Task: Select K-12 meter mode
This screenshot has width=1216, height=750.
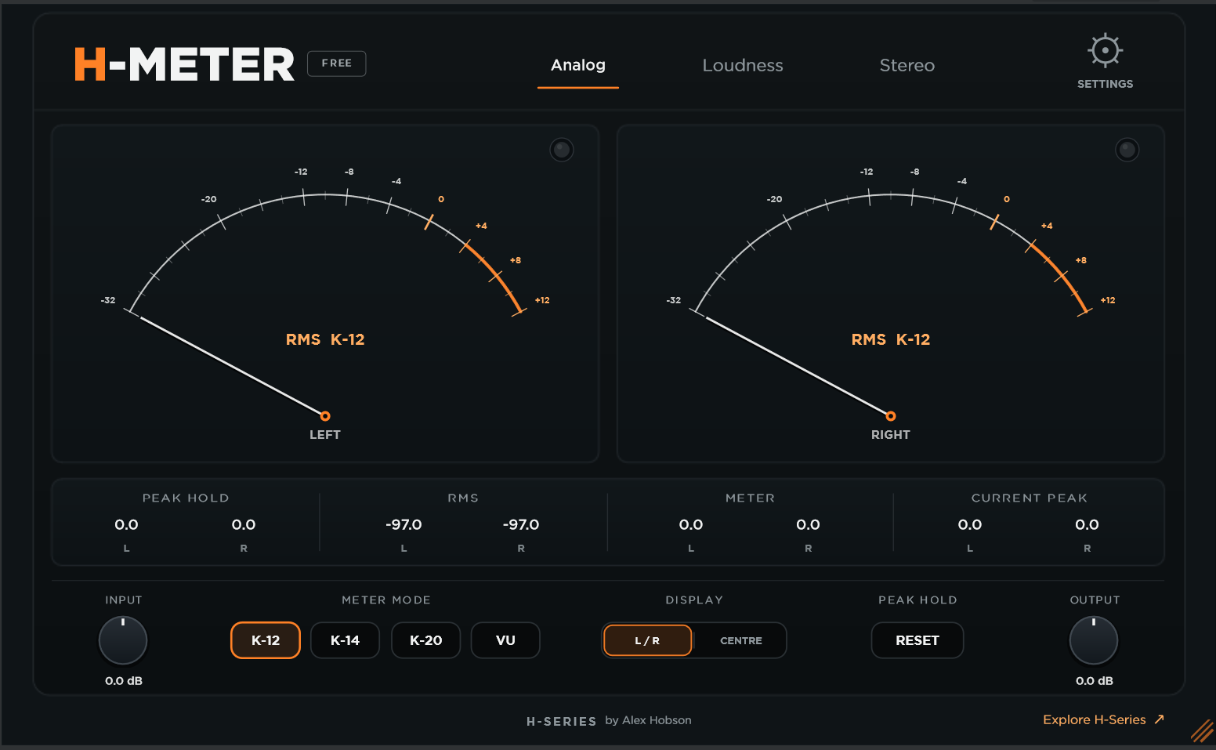Action: (266, 640)
